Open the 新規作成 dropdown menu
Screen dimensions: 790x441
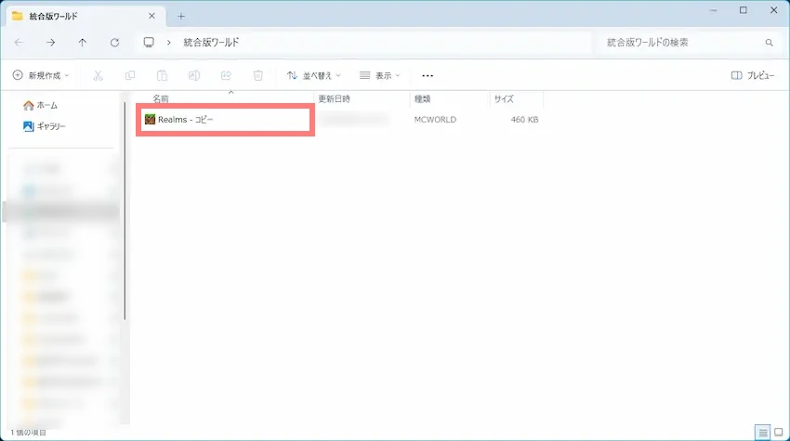(x=41, y=75)
